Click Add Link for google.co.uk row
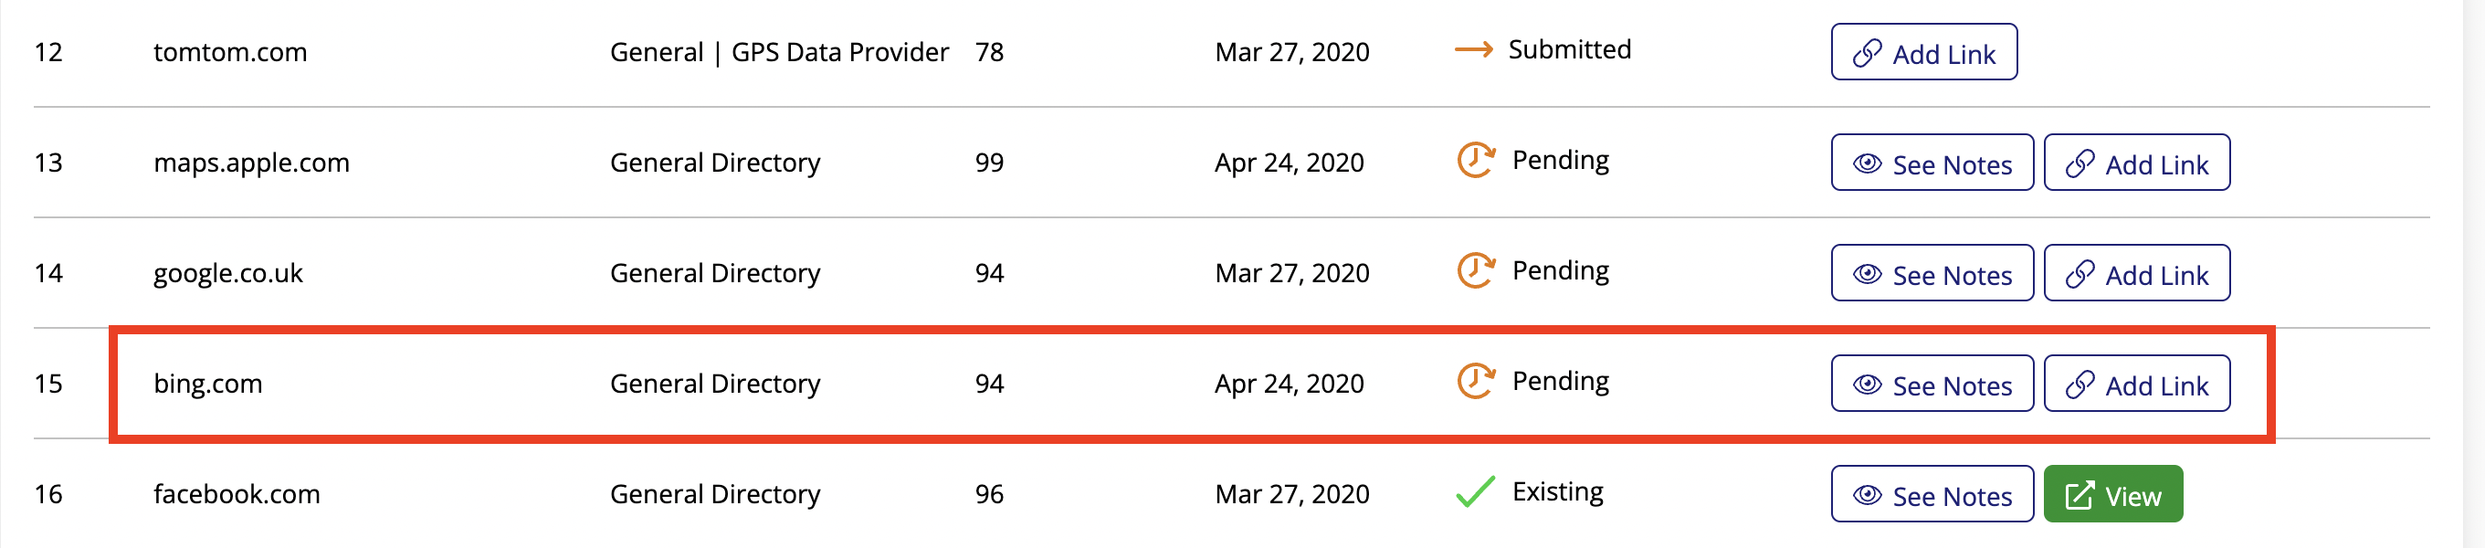 (2137, 273)
